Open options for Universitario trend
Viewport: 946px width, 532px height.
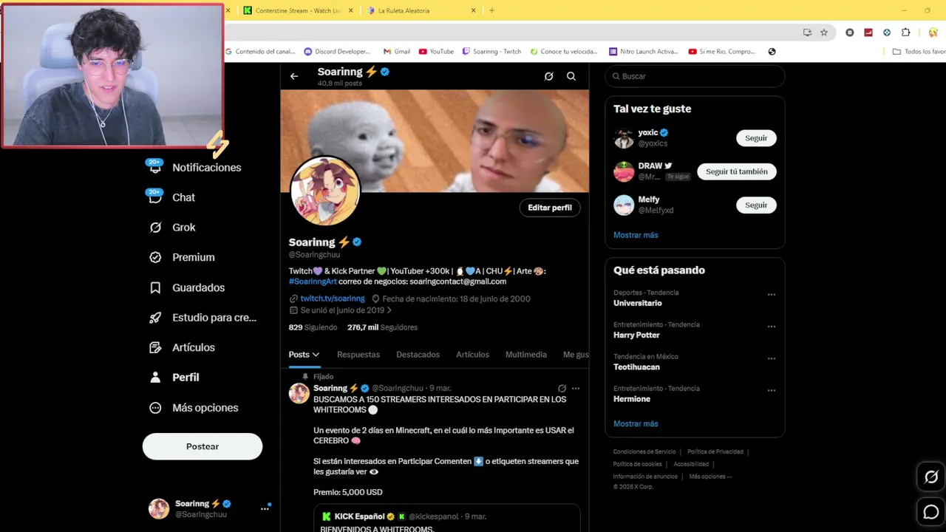772,294
